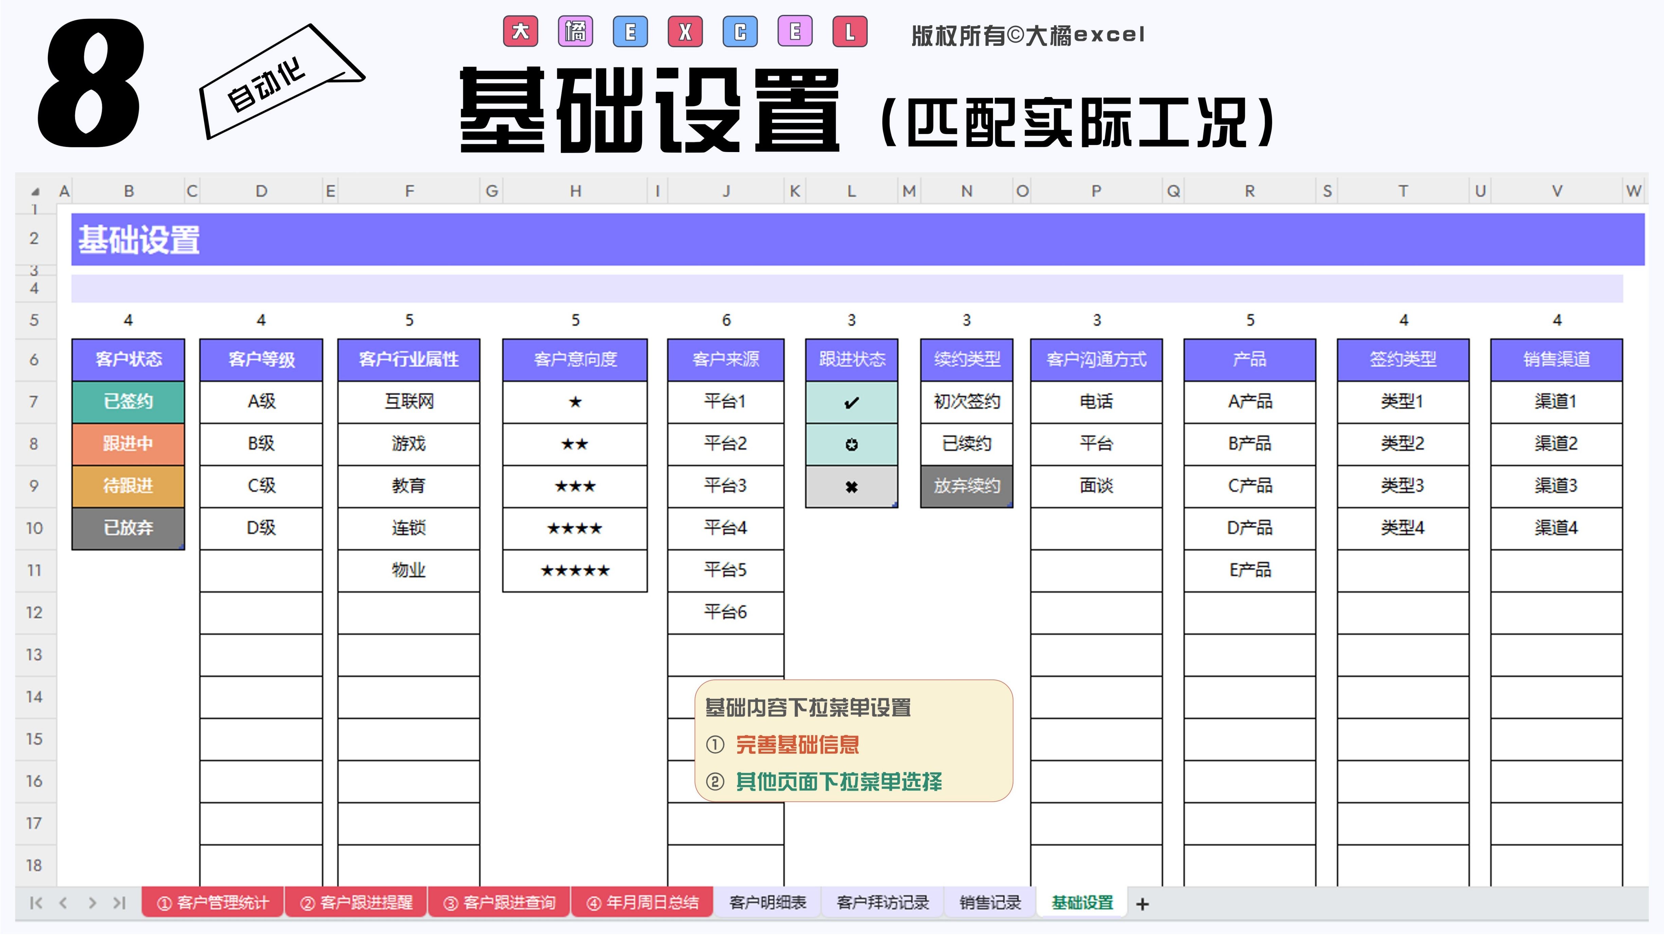Click the 销售渠道 header cell
Image resolution: width=1664 pixels, height=935 pixels.
point(1556,360)
